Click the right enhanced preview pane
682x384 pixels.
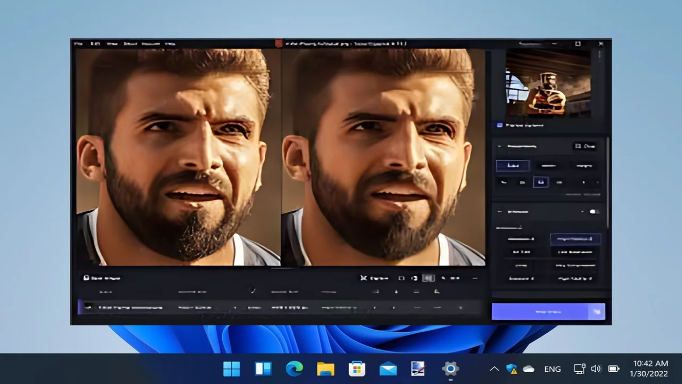point(383,157)
